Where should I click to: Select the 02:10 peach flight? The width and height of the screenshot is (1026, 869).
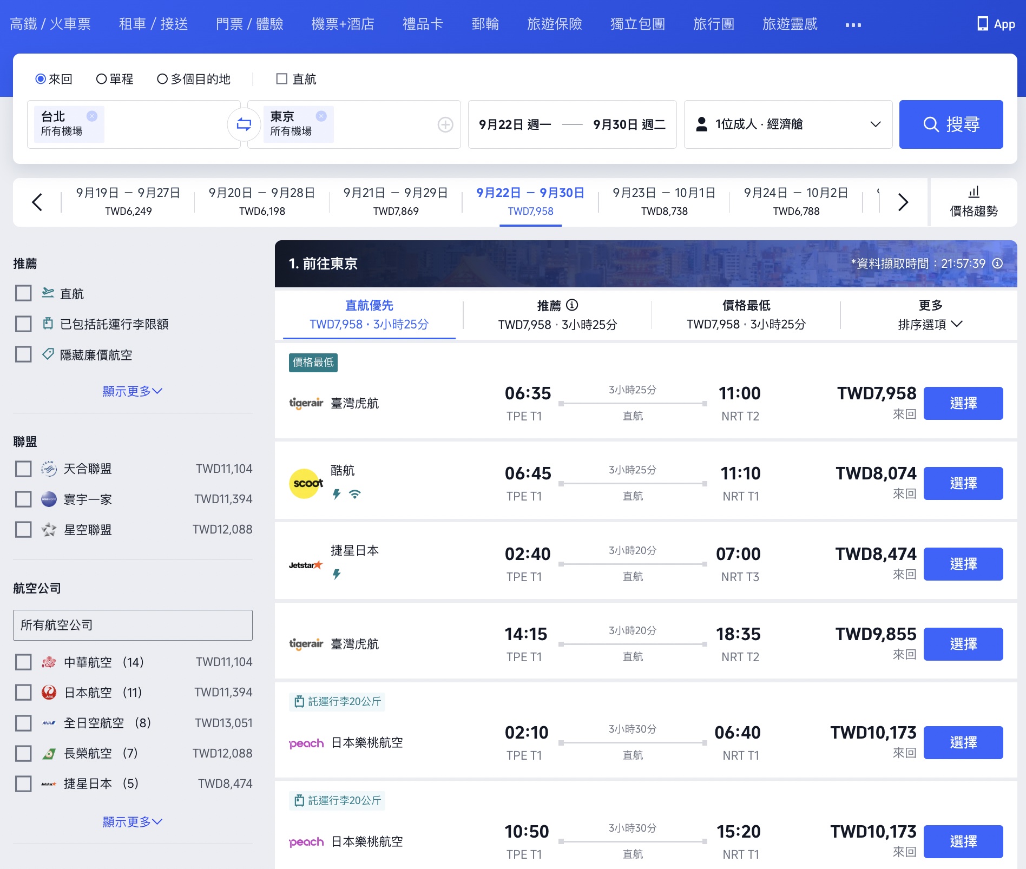pyautogui.click(x=963, y=742)
